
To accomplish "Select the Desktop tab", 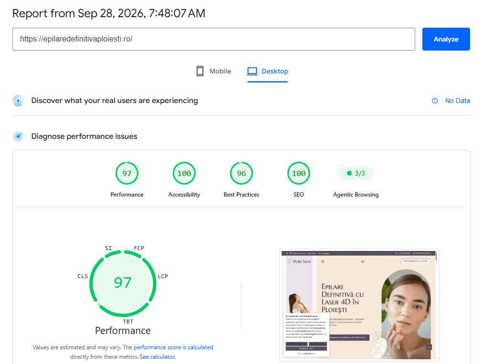I will 267,71.
